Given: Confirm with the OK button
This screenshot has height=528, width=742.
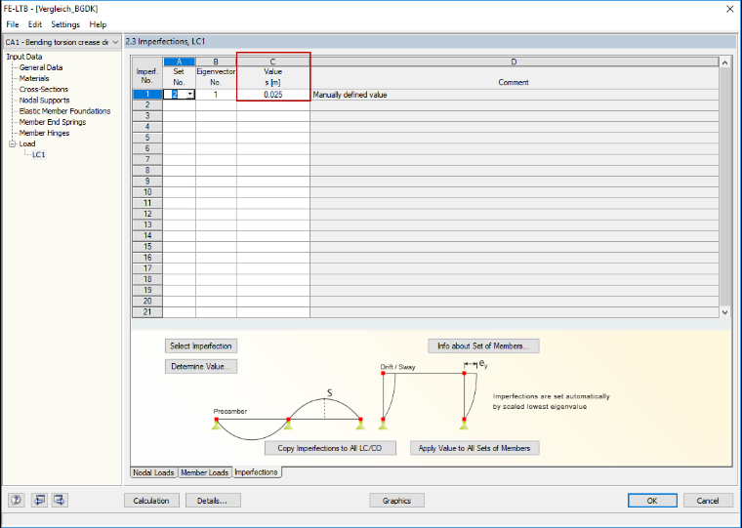Looking at the screenshot, I should pyautogui.click(x=652, y=501).
